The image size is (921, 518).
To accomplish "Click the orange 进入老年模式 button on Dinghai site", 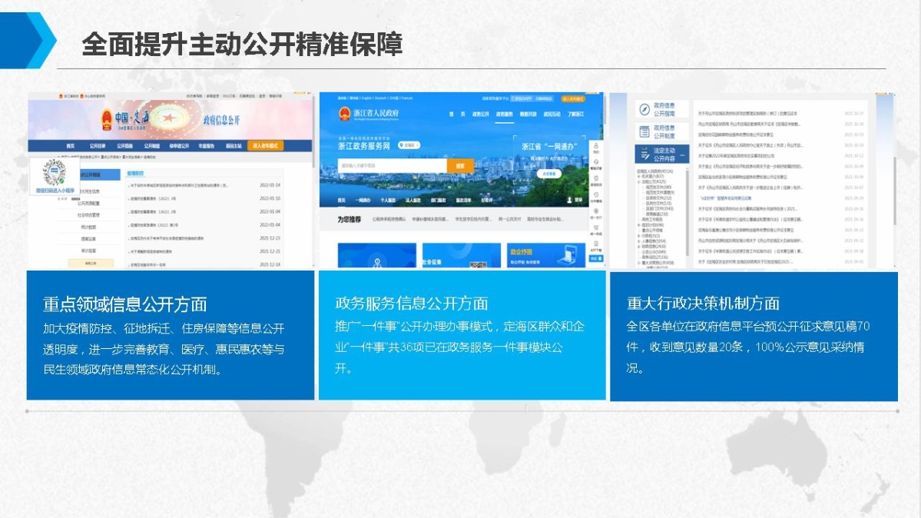I will (x=264, y=145).
